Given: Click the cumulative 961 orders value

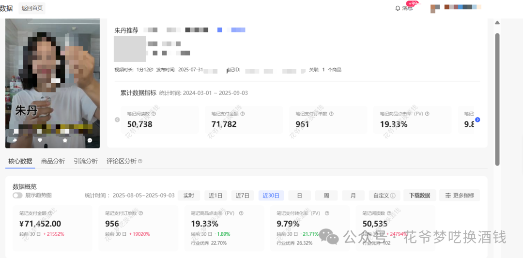Looking at the screenshot, I should coord(302,124).
